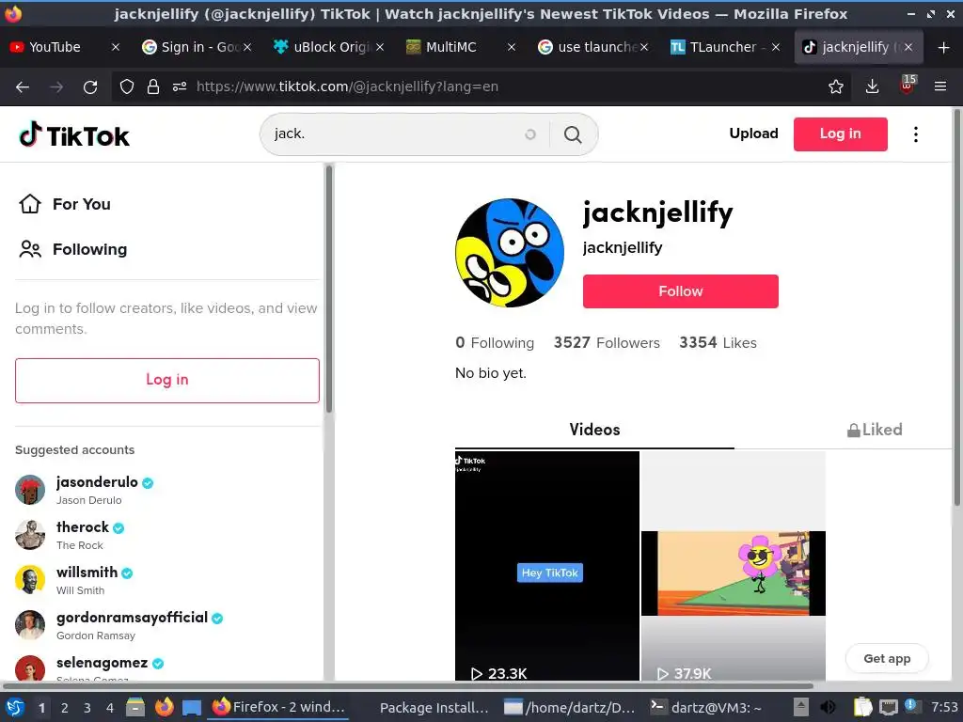
Task: Bookmark this page with the star icon
Action: point(835,87)
